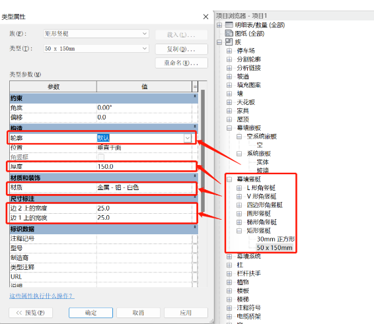The height and width of the screenshot is (324, 374).
Task: Click the 偏移 value field 0.0
Action: pos(144,117)
